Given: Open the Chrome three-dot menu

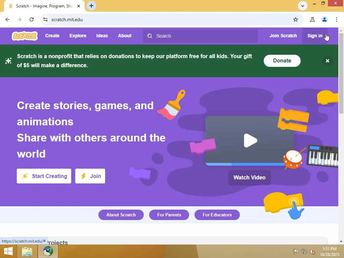Looking at the screenshot, I should [x=336, y=19].
